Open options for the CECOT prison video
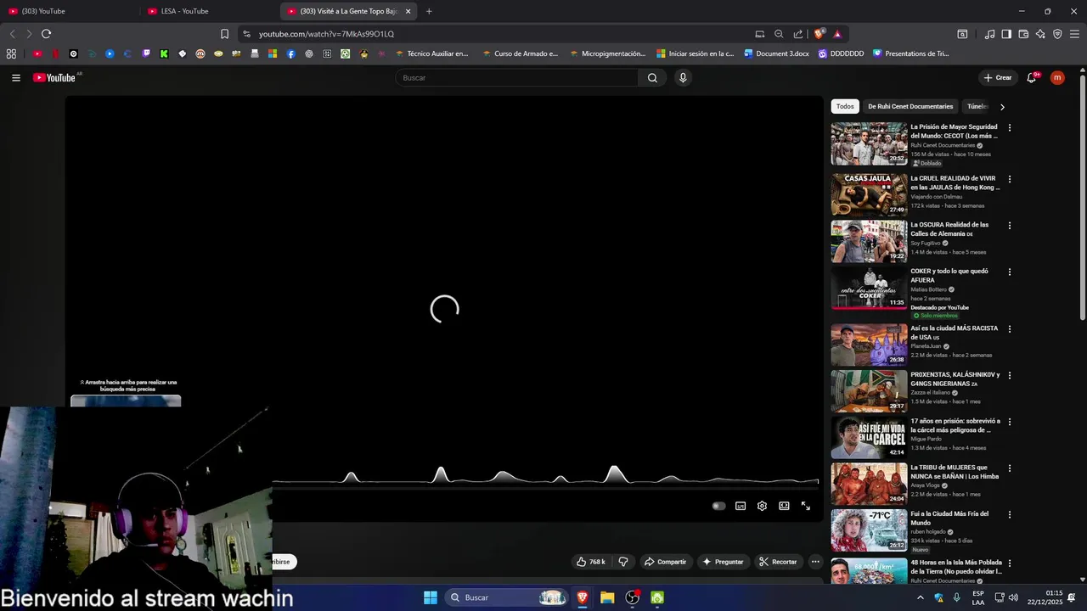Viewport: 1087px width, 611px height. (x=1010, y=127)
